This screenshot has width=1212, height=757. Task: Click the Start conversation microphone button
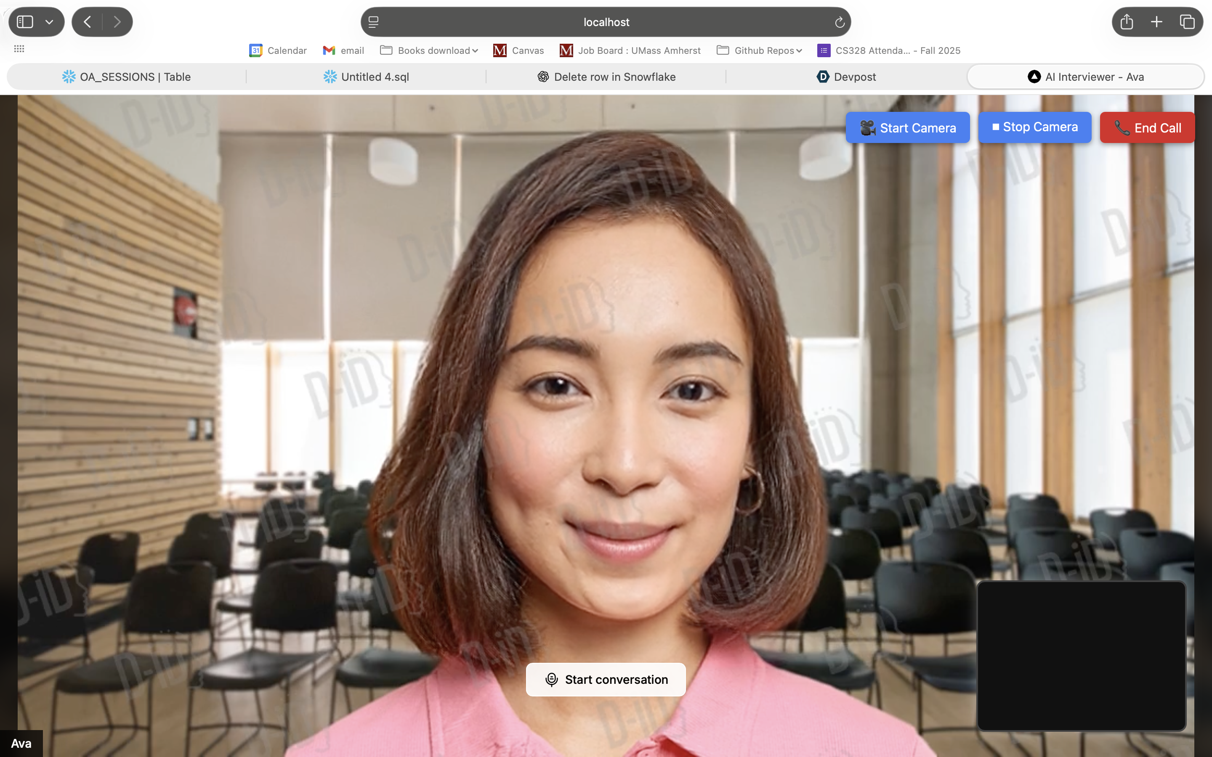point(606,679)
